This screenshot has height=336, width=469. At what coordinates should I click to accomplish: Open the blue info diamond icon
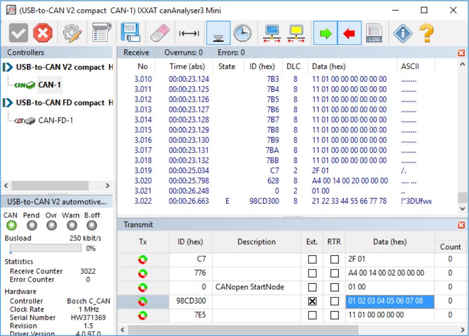click(403, 33)
